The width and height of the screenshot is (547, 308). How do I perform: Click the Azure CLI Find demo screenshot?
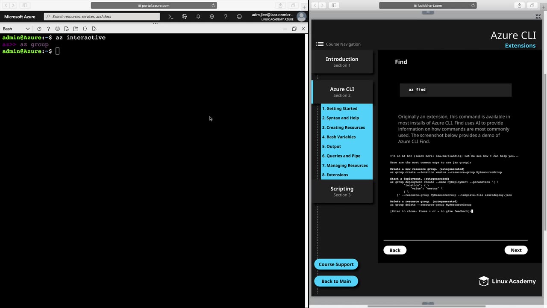coord(454,184)
